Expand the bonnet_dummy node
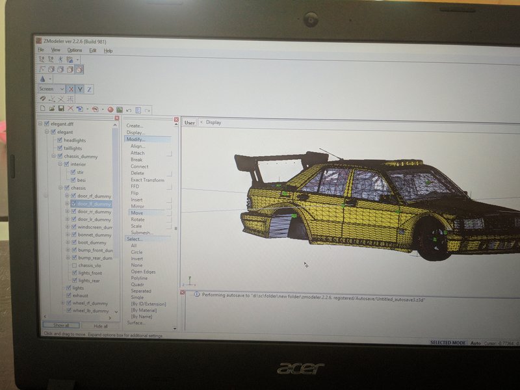520x390 pixels. click(x=68, y=235)
